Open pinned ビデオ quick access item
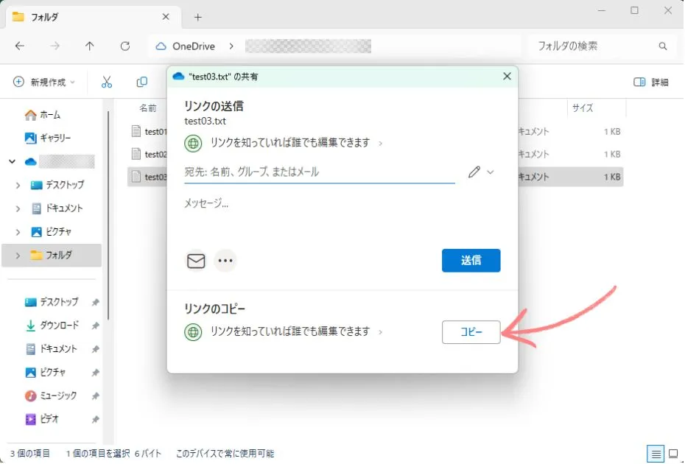The width and height of the screenshot is (685, 464). click(42, 419)
